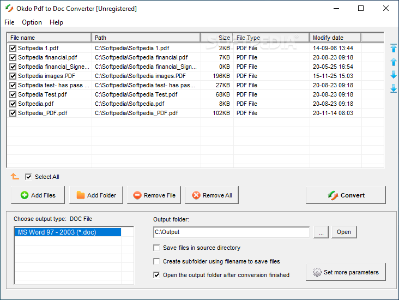
Task: Disable Open the output folder after conversion
Action: [156, 275]
